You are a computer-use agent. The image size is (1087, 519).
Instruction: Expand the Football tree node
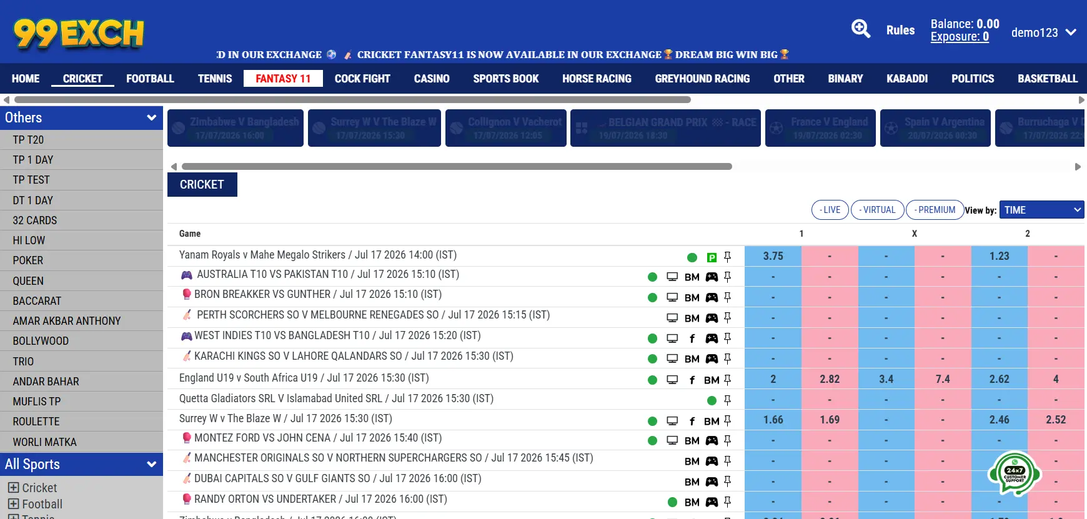coord(13,504)
